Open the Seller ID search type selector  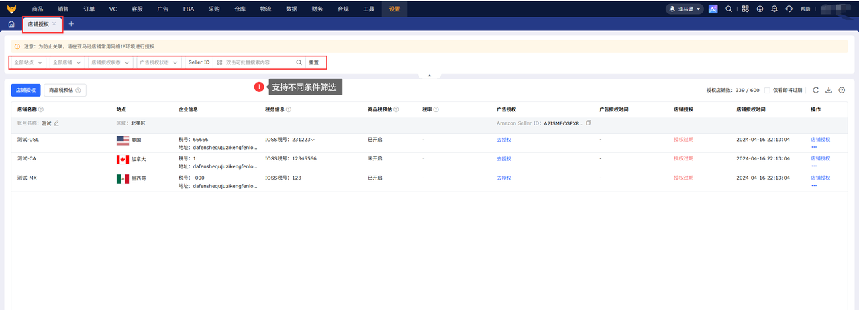pos(199,62)
